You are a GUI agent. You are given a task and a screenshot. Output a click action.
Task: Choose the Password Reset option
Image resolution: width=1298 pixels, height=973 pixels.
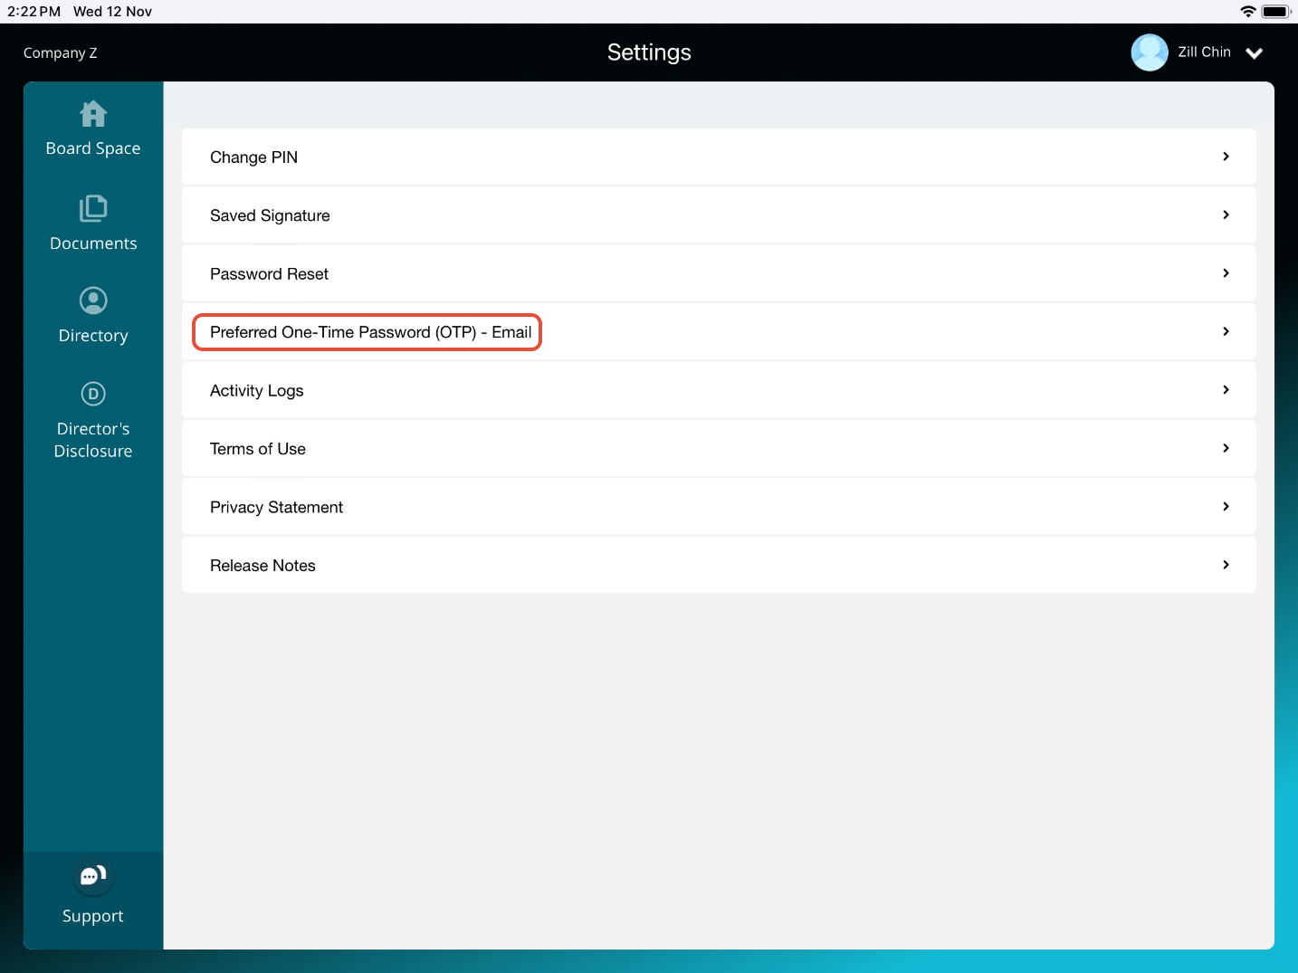[x=719, y=273]
